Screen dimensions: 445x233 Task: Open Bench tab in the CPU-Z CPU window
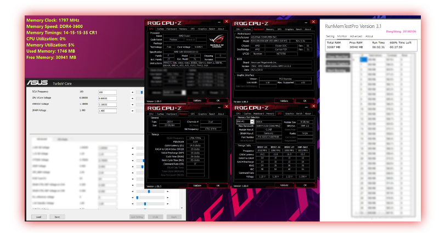click(x=212, y=29)
